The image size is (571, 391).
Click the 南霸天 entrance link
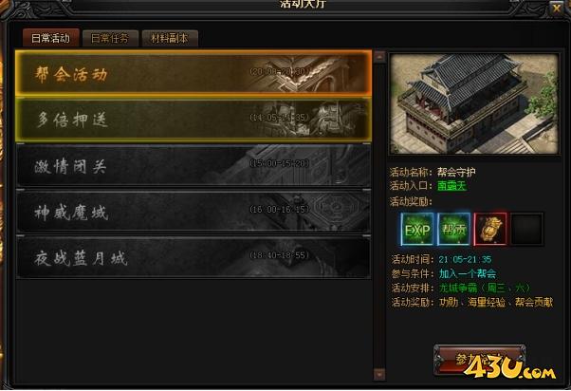451,186
